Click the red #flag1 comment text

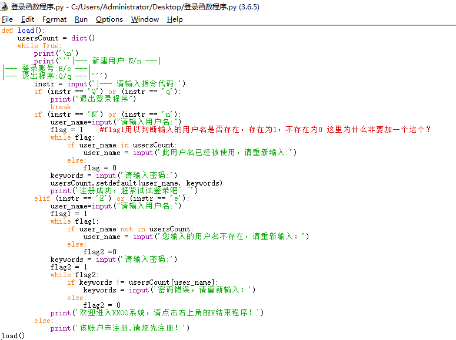pyautogui.click(x=265, y=130)
